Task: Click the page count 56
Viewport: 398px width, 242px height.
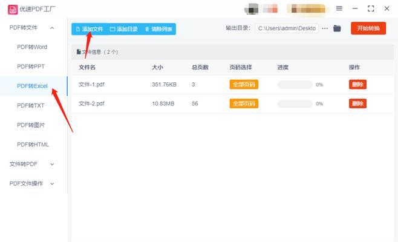Action: [195, 103]
